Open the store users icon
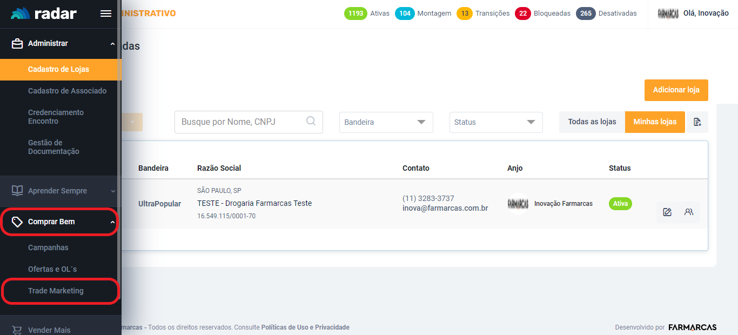738x335 pixels. point(689,212)
